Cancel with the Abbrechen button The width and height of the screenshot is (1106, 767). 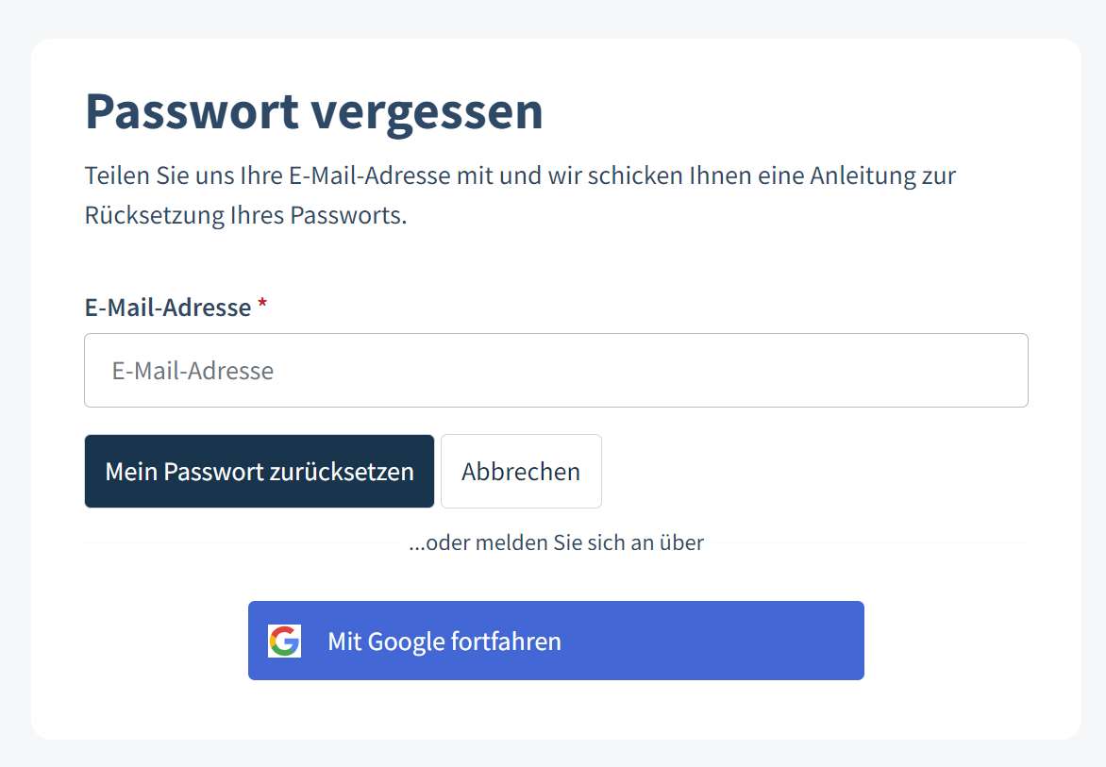pyautogui.click(x=521, y=471)
